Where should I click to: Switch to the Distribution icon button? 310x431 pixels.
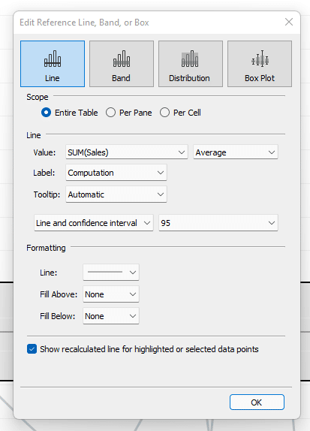pyautogui.click(x=191, y=64)
